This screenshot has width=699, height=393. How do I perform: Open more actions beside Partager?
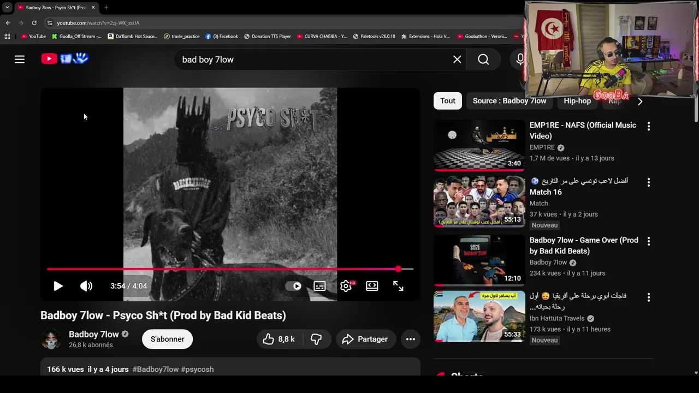[x=411, y=339]
